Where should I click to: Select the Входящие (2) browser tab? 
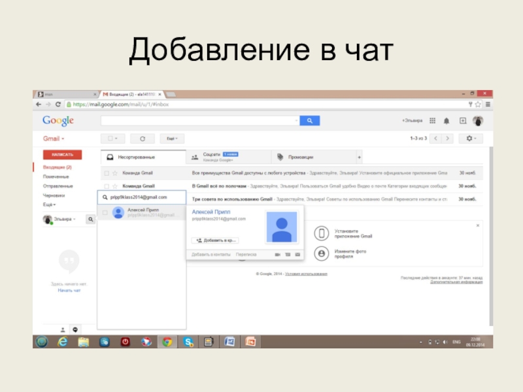(x=132, y=94)
